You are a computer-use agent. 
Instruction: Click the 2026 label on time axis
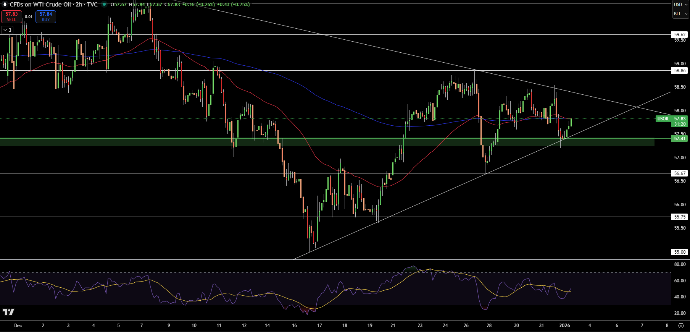pos(564,326)
